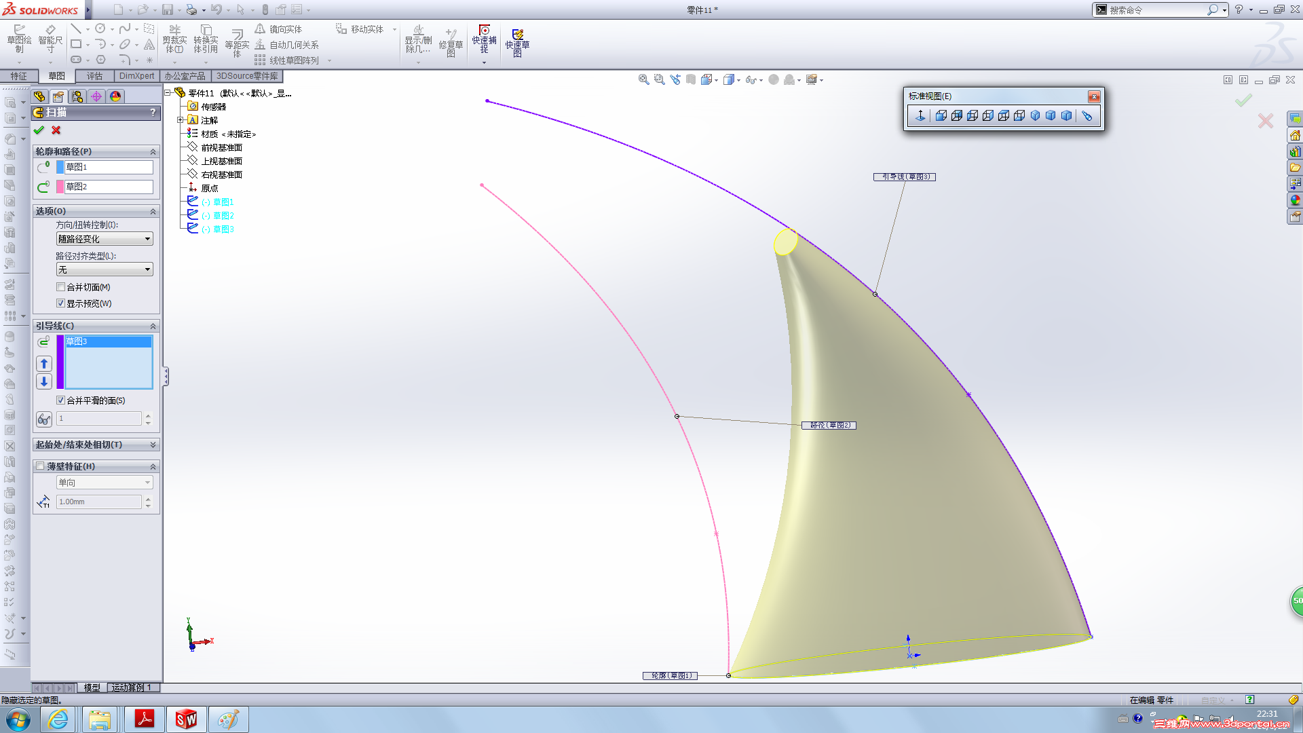
Task: Expand 起始处/结束处相切 section
Action: tap(153, 445)
